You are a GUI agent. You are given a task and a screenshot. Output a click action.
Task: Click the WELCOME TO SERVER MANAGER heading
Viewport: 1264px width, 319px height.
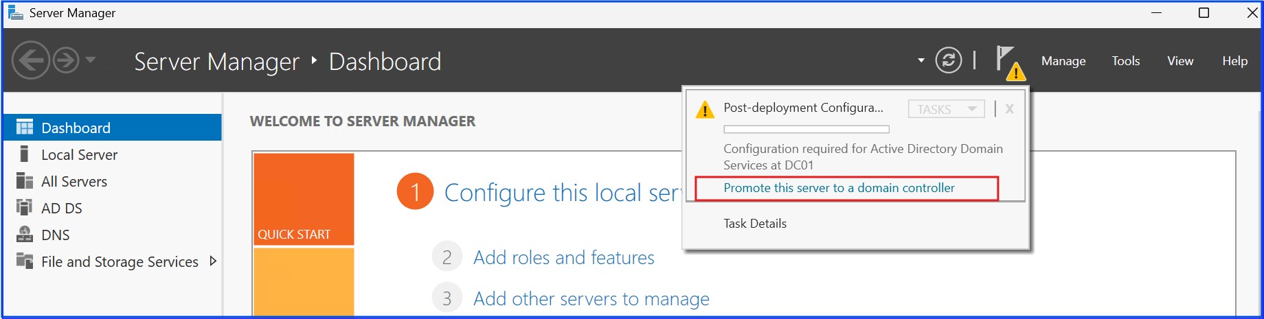point(363,121)
